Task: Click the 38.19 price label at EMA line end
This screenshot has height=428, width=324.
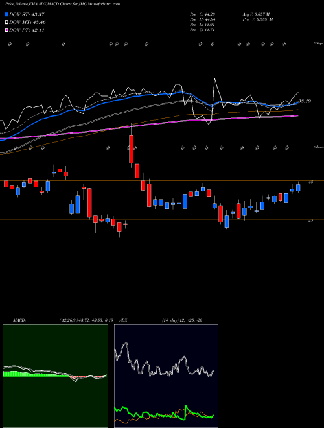Action: pos(305,101)
